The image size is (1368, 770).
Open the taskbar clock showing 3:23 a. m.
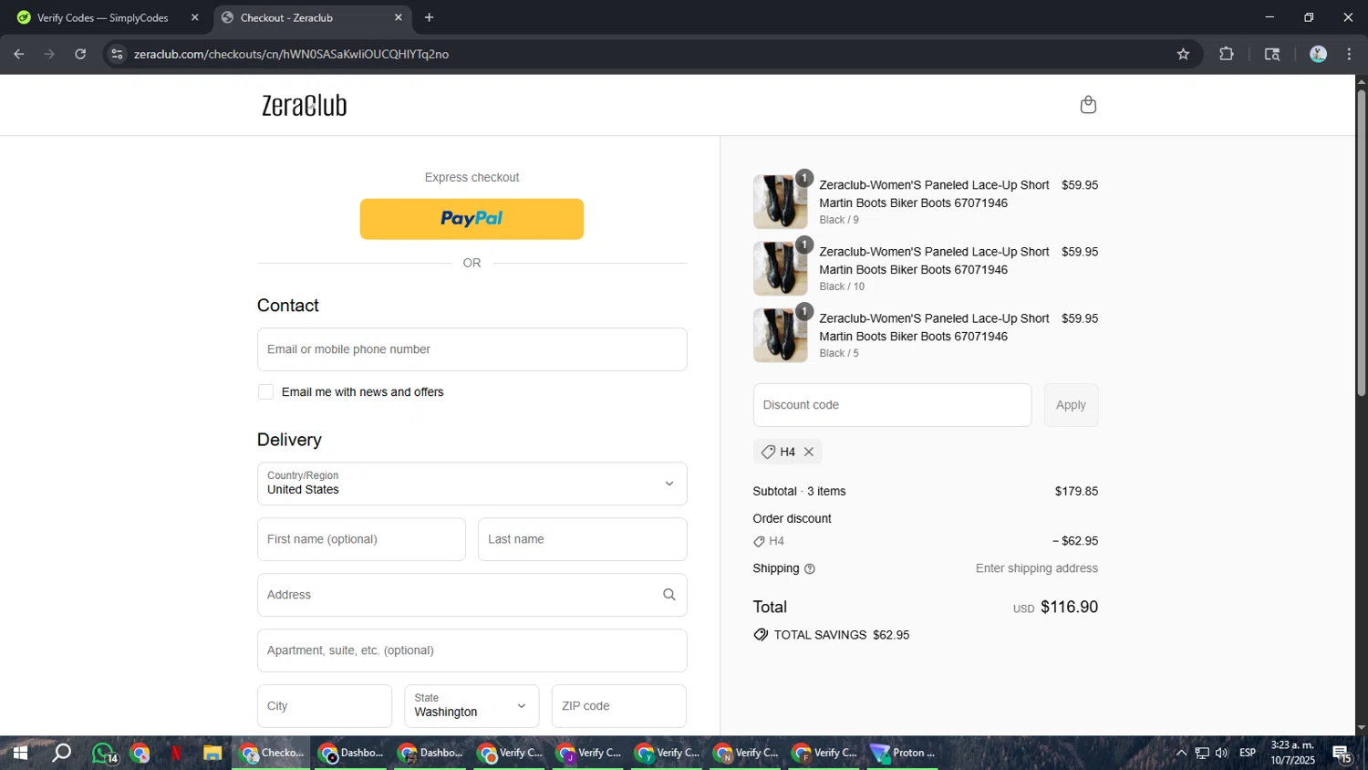pyautogui.click(x=1292, y=753)
